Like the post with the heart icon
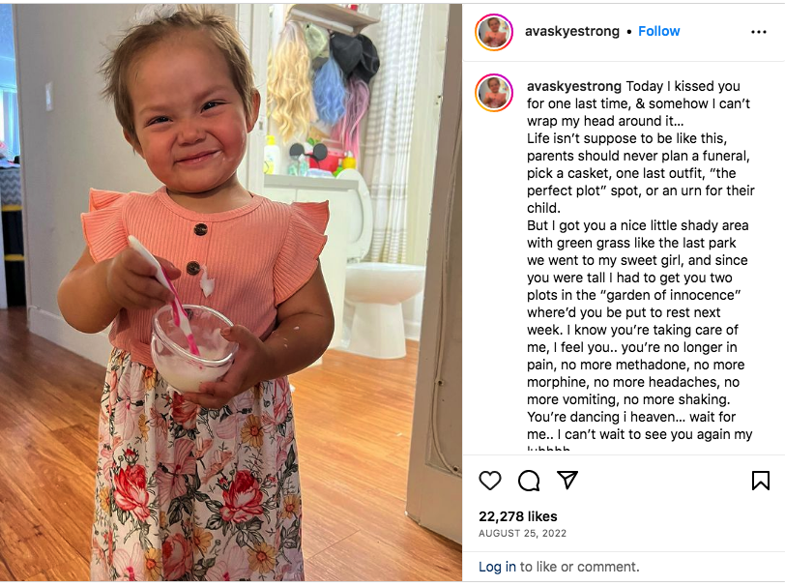The width and height of the screenshot is (785, 586). click(489, 481)
